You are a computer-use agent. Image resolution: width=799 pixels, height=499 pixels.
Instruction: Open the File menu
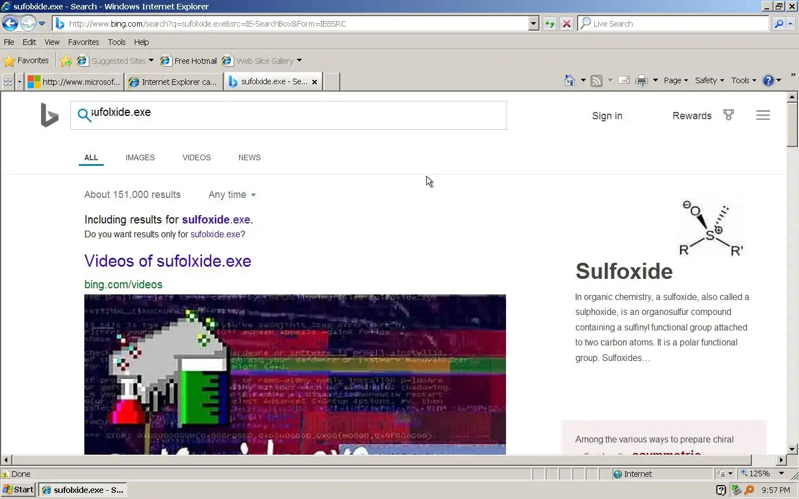[9, 42]
